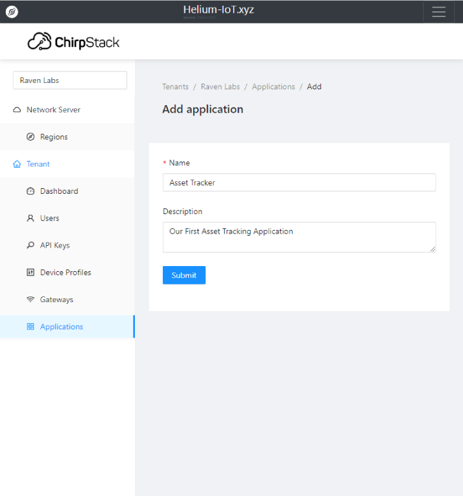Click the Network Server cloud icon
Image resolution: width=463 pixels, height=496 pixels.
pos(17,110)
